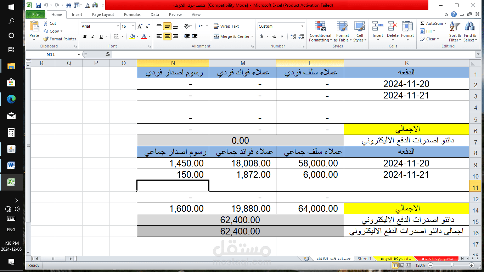This screenshot has width=484, height=272.
Task: Click the Quick Print printer icon
Action: pyautogui.click(x=95, y=5)
